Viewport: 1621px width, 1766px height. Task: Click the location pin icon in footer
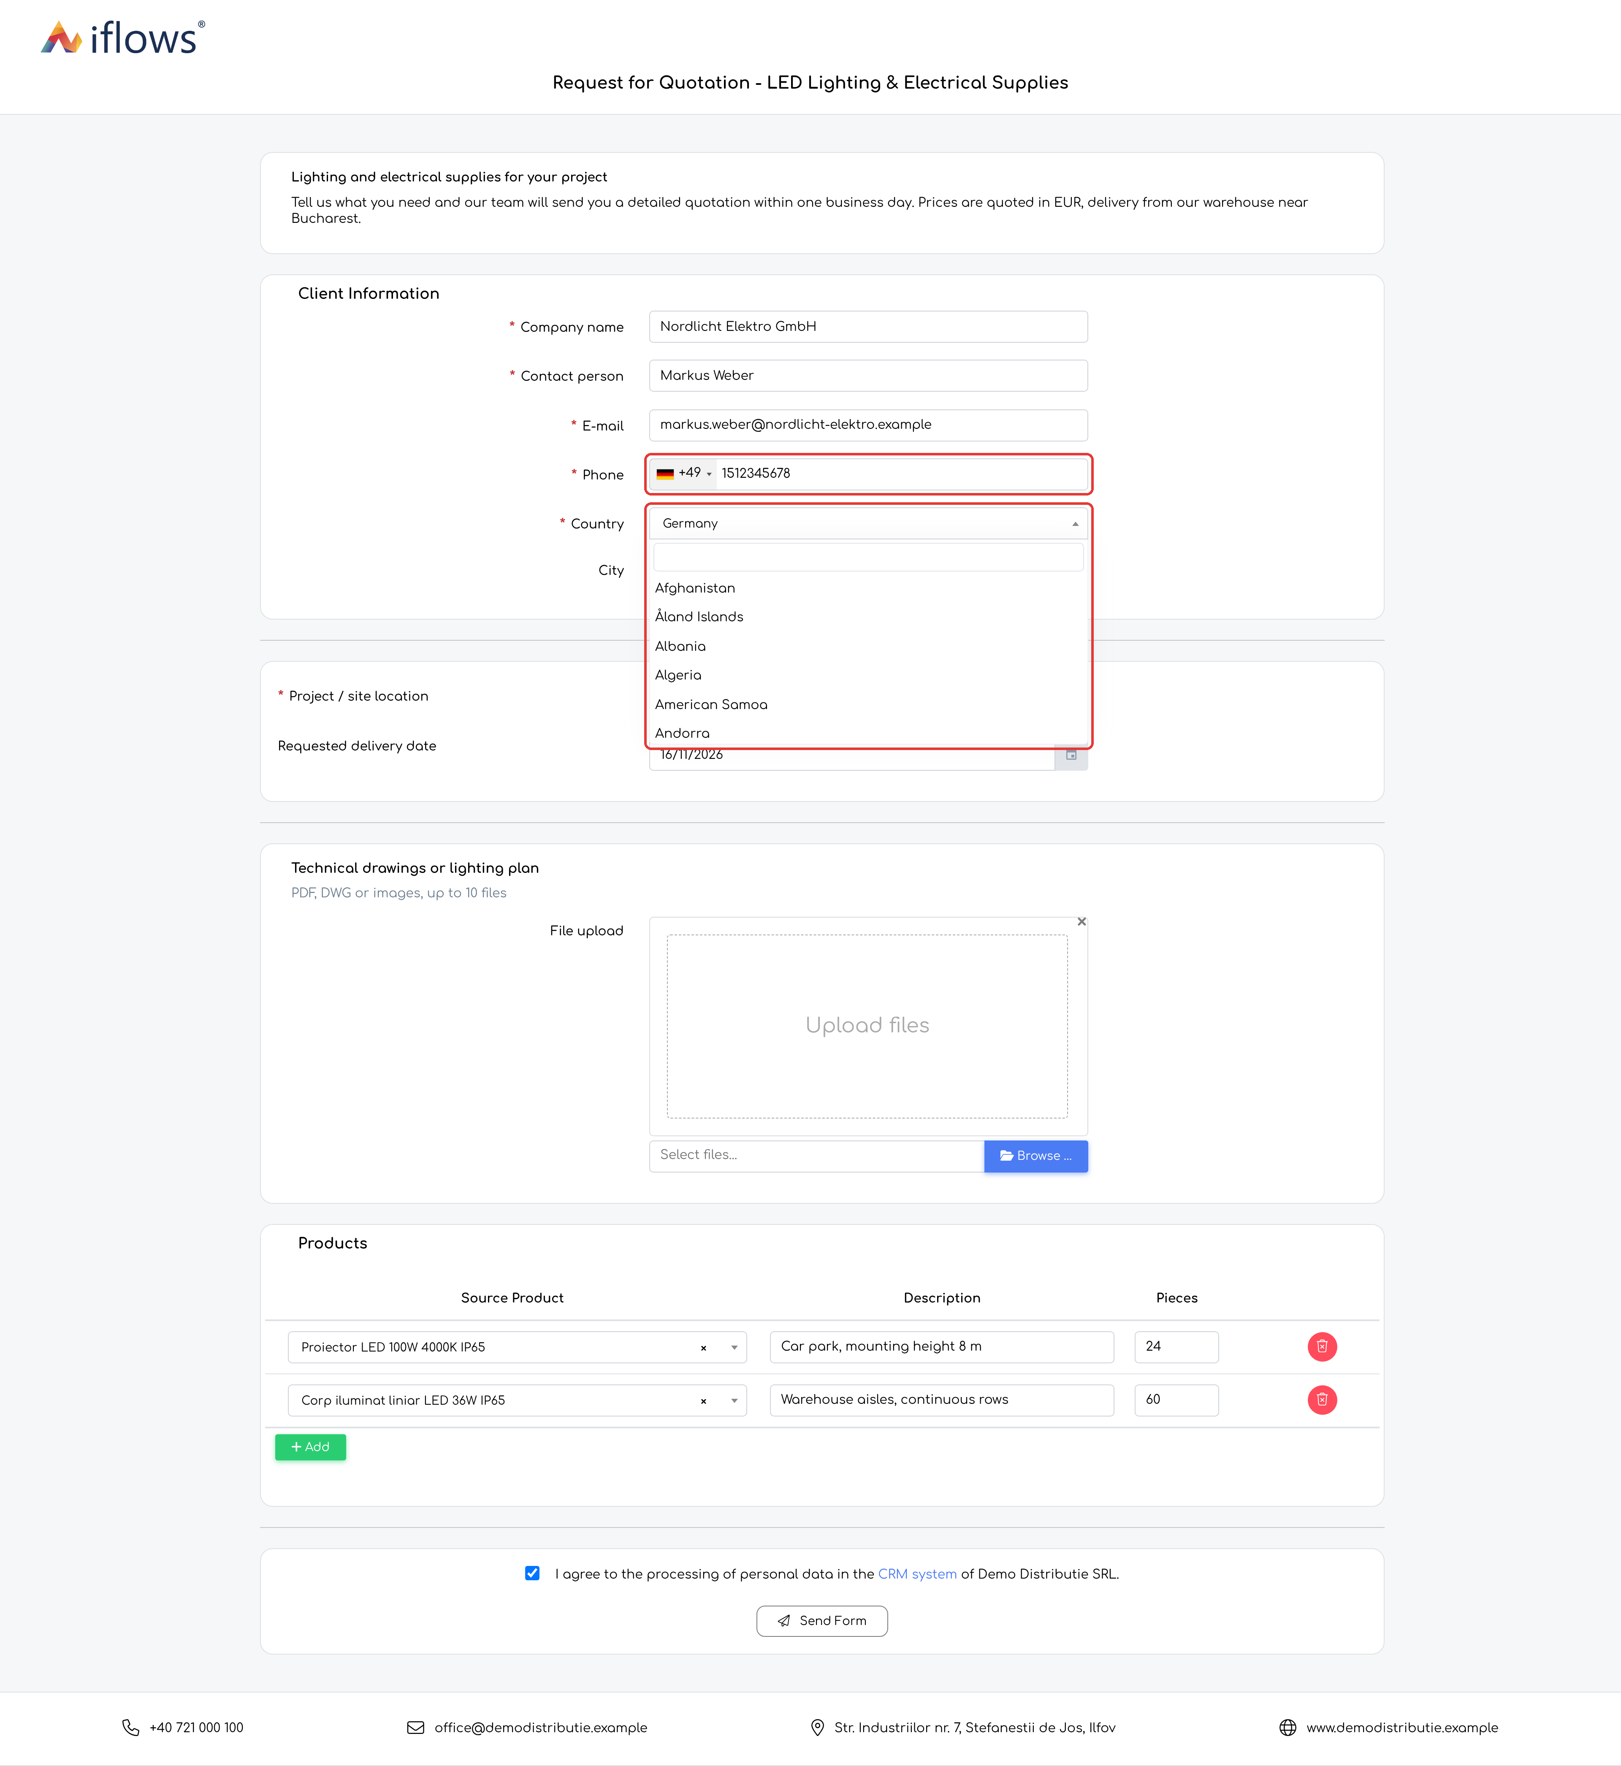818,1728
